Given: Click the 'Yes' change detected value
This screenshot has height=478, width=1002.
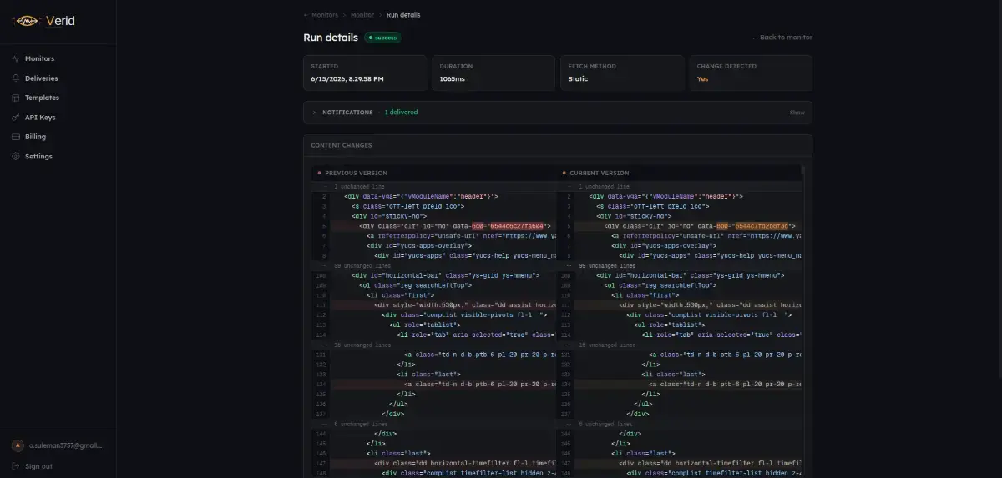Looking at the screenshot, I should coord(702,79).
